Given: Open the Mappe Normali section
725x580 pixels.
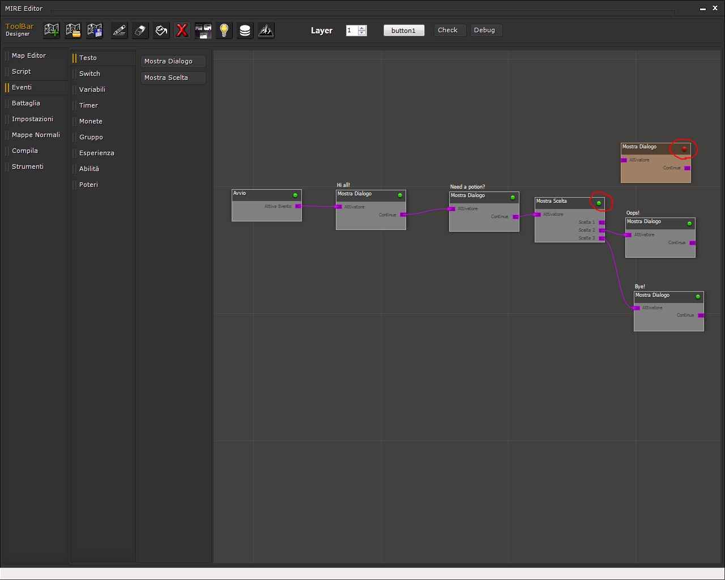Looking at the screenshot, I should [35, 135].
